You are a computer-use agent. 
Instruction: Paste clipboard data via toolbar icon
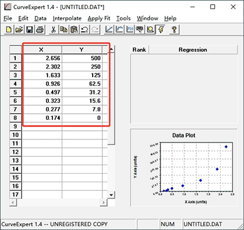[x=74, y=30]
